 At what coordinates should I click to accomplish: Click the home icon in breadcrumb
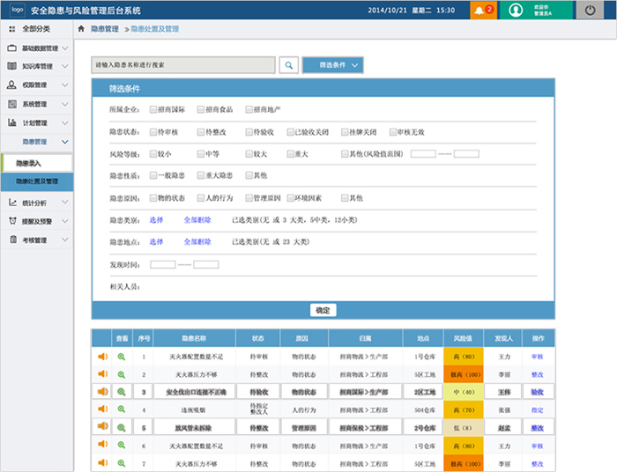[x=82, y=29]
